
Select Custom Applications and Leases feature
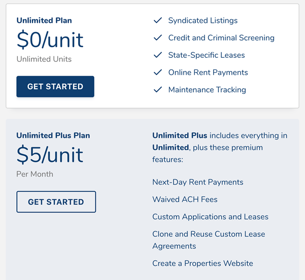pyautogui.click(x=210, y=217)
